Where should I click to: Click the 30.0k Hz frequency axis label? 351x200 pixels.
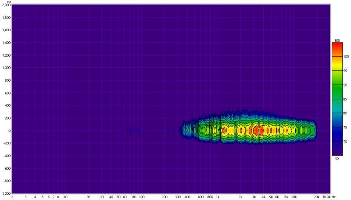click(x=329, y=197)
